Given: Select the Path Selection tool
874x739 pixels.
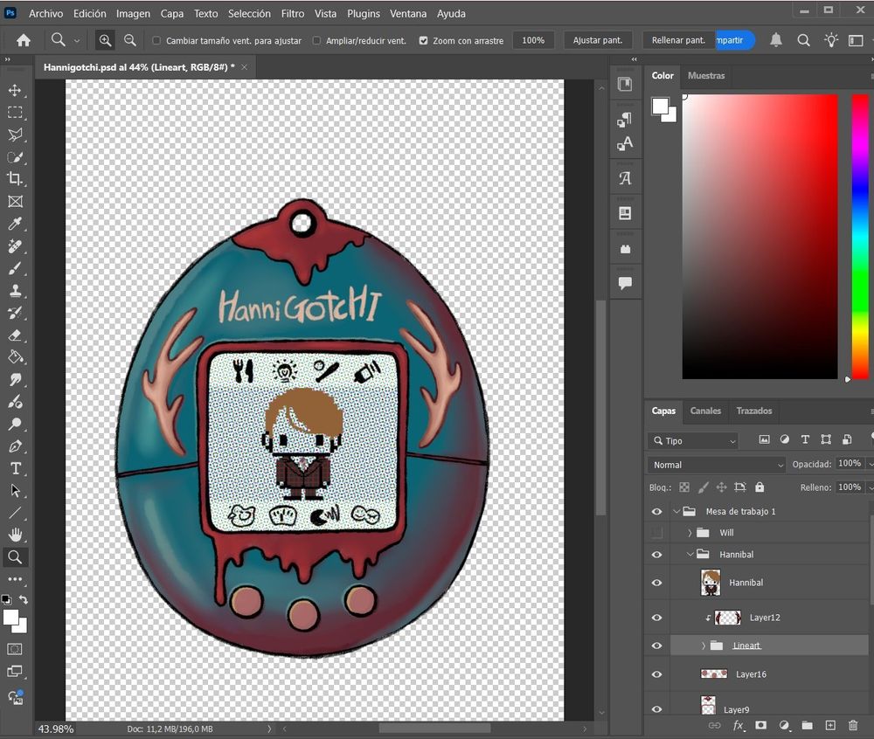Looking at the screenshot, I should (x=15, y=491).
